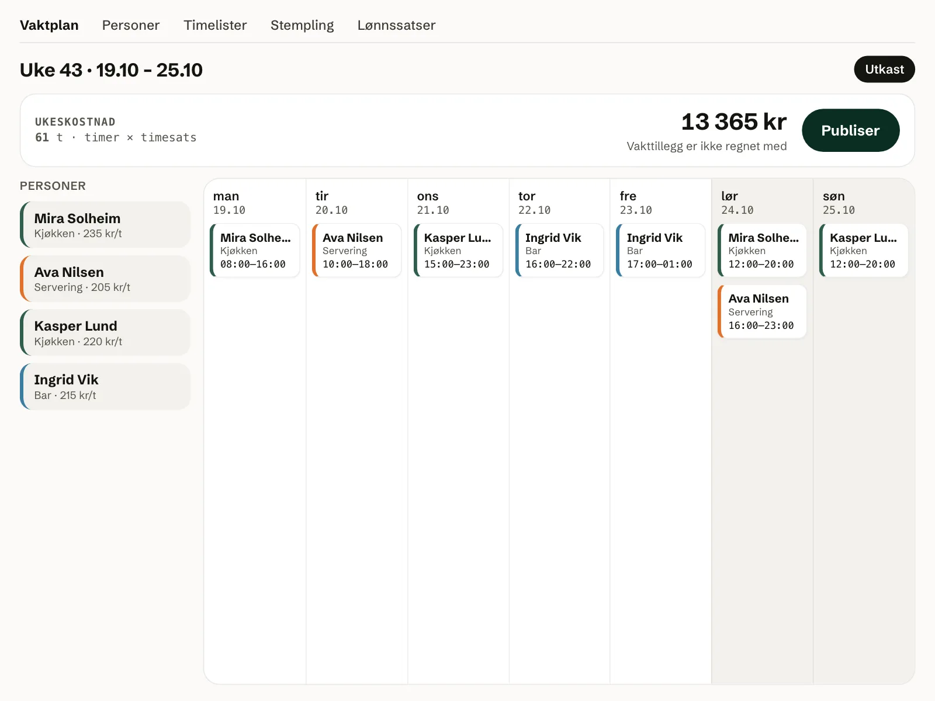This screenshot has height=701, width=935.
Task: Click the Utkast status badge
Action: 884,69
